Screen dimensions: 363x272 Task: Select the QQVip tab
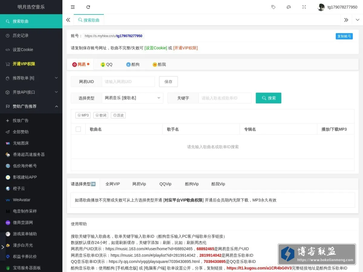[165, 184]
